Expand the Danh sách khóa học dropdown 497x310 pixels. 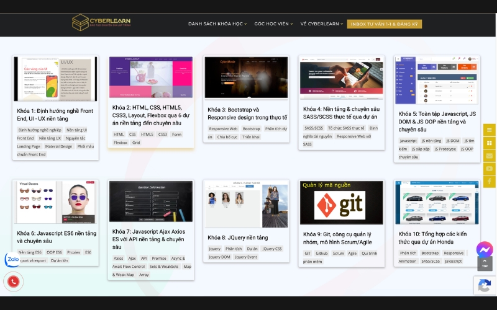tap(217, 24)
